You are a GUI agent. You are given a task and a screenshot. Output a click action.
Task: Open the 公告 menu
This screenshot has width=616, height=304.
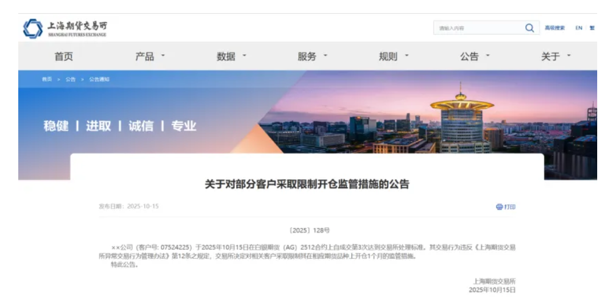click(470, 56)
